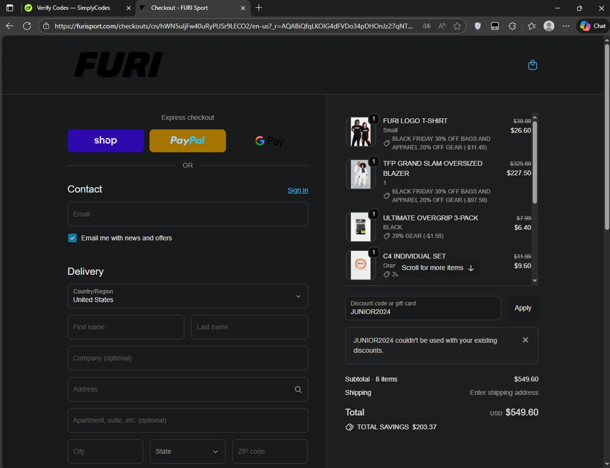
Task: Click Enter shipping address text
Action: pos(504,393)
